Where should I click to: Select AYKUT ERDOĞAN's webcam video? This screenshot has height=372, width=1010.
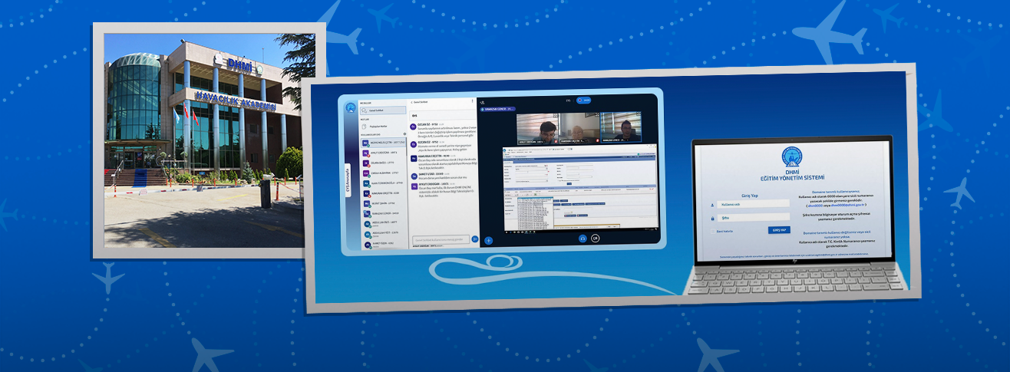538,129
